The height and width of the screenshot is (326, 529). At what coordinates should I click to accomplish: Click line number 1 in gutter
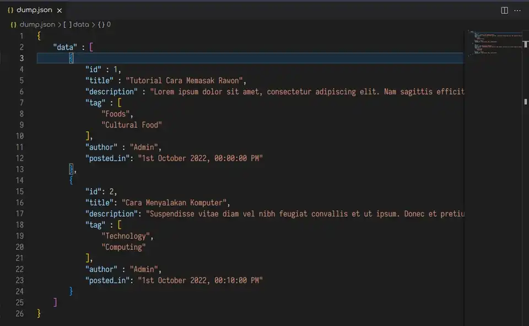[x=21, y=36]
